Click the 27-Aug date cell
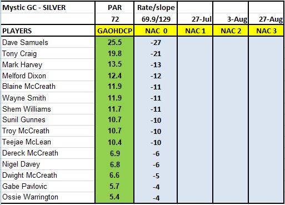 click(x=266, y=19)
